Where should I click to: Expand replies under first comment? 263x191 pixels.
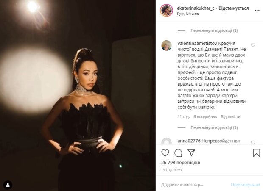(x=214, y=30)
